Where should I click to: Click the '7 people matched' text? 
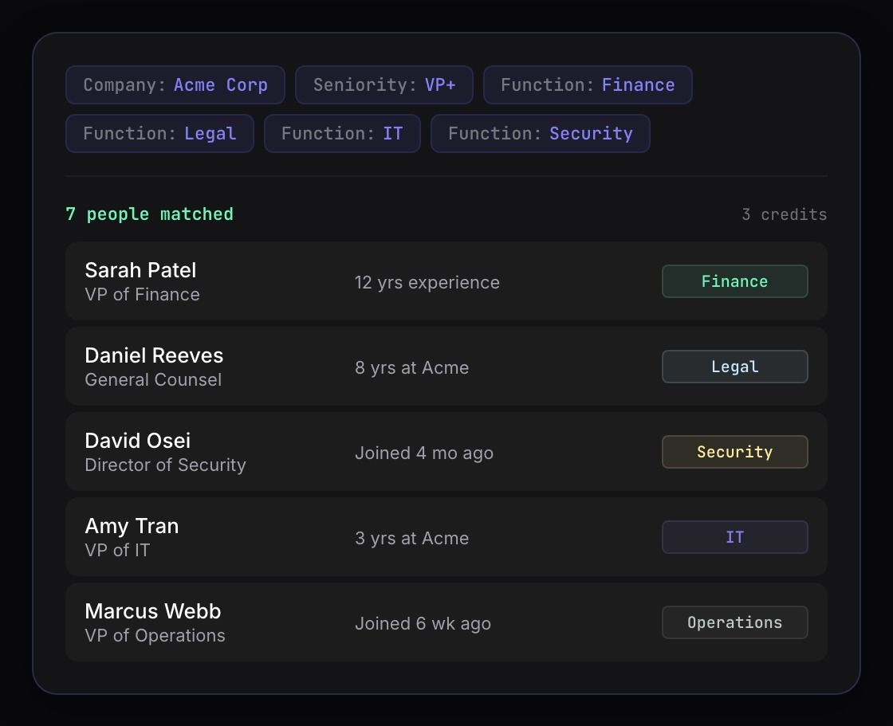click(149, 214)
